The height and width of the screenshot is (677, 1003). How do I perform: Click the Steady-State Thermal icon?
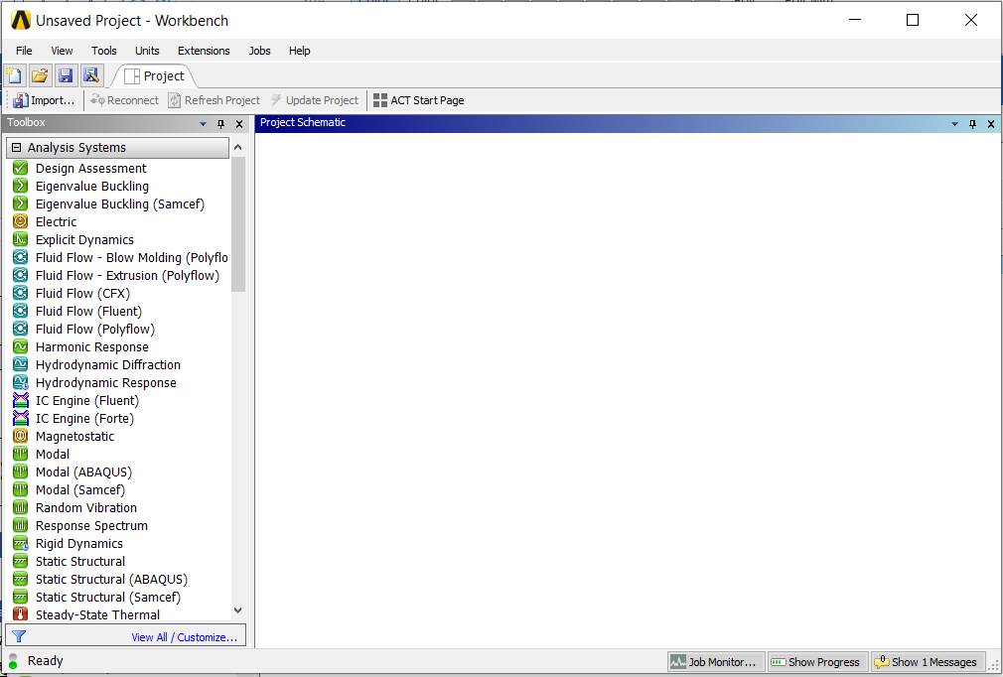point(21,614)
